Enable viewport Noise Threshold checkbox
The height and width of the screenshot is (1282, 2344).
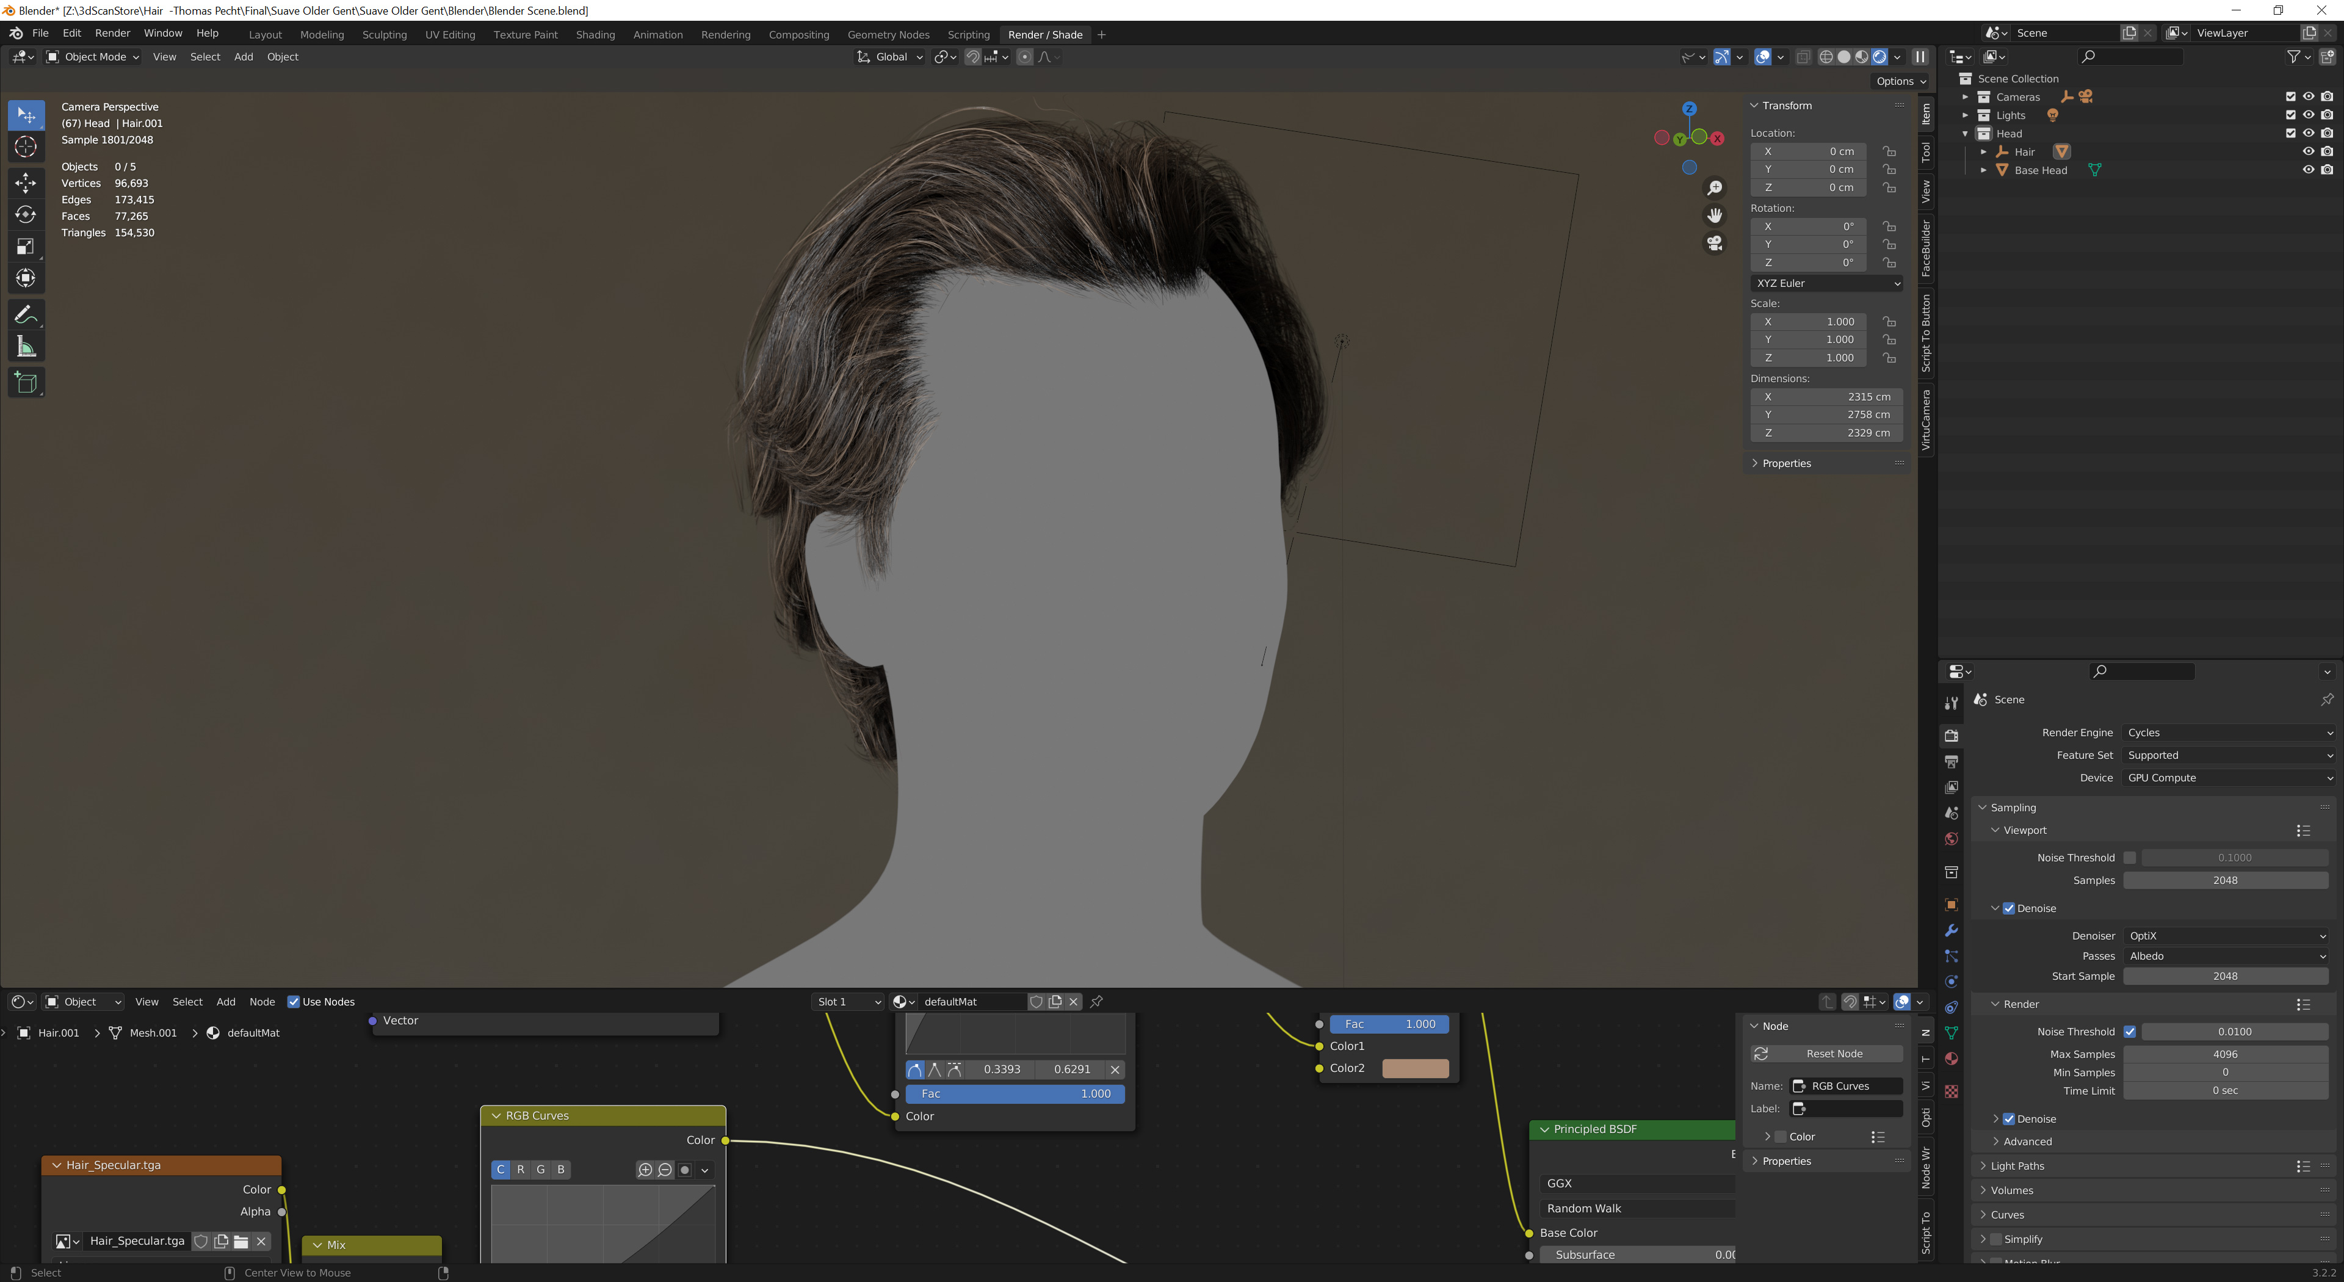coord(2129,857)
